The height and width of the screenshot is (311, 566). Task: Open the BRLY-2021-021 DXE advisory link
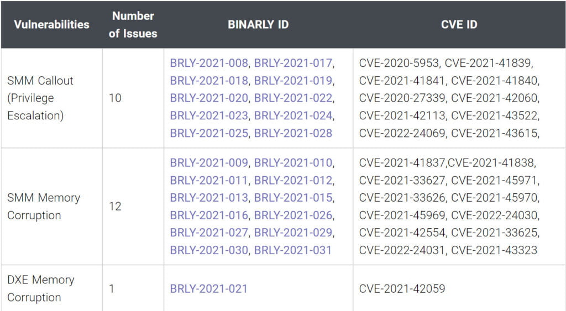[209, 288]
